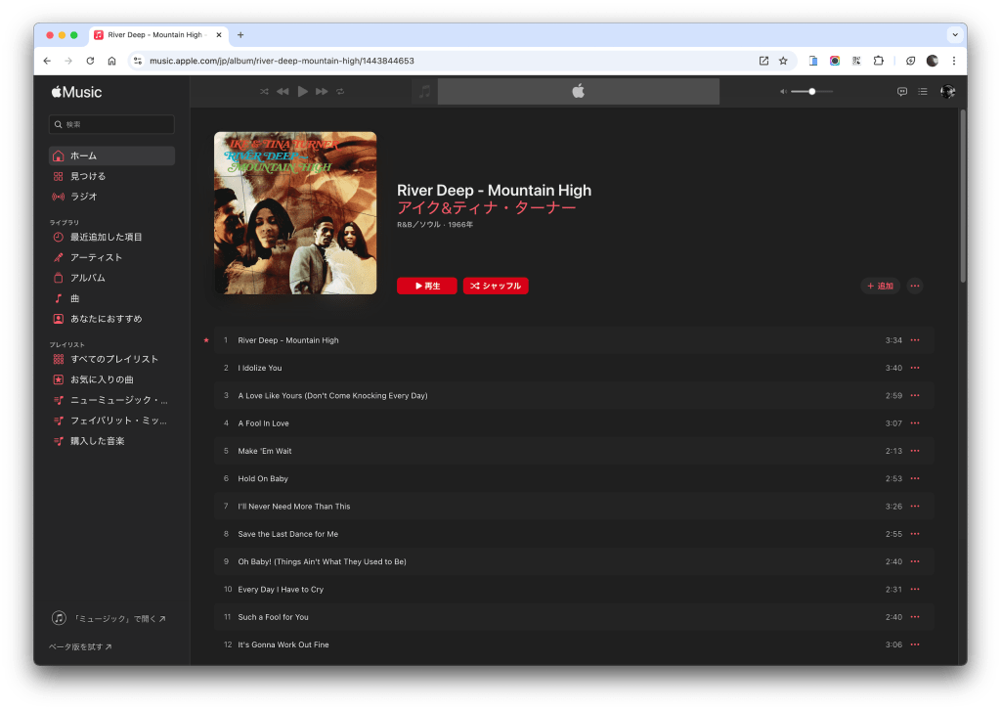1001x710 pixels.
Task: Open the lyrics panel icon
Action: (902, 91)
